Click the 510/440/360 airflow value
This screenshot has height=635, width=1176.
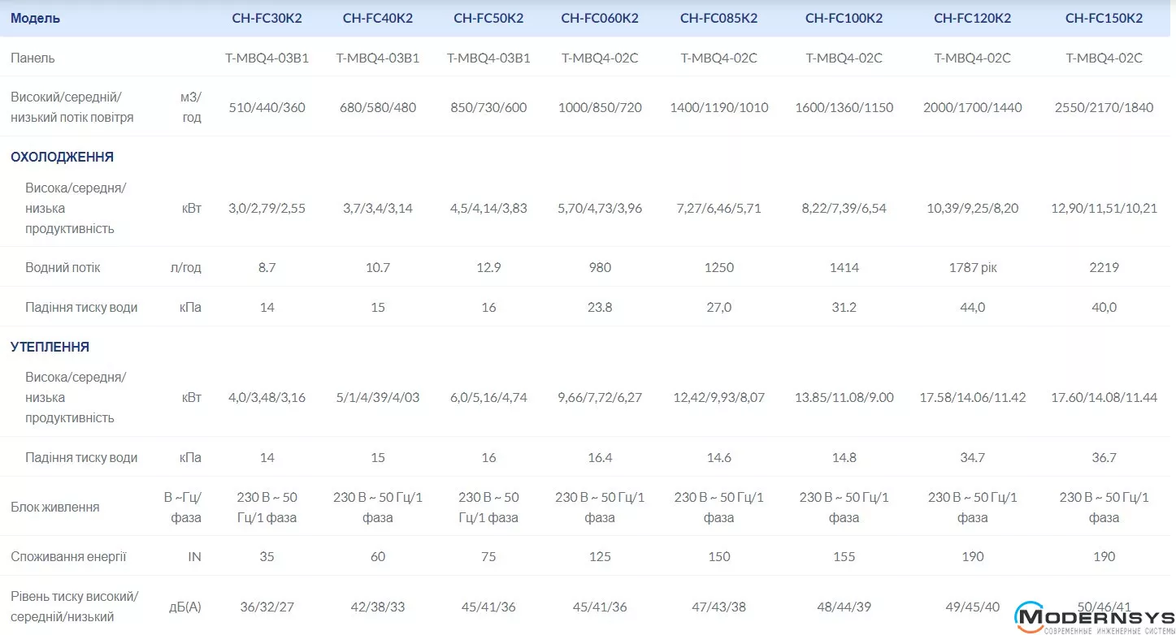tap(267, 107)
